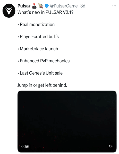Select the "Last Genesis Unit sale" line
Viewport: 119px width, 154px height.
click(40, 73)
